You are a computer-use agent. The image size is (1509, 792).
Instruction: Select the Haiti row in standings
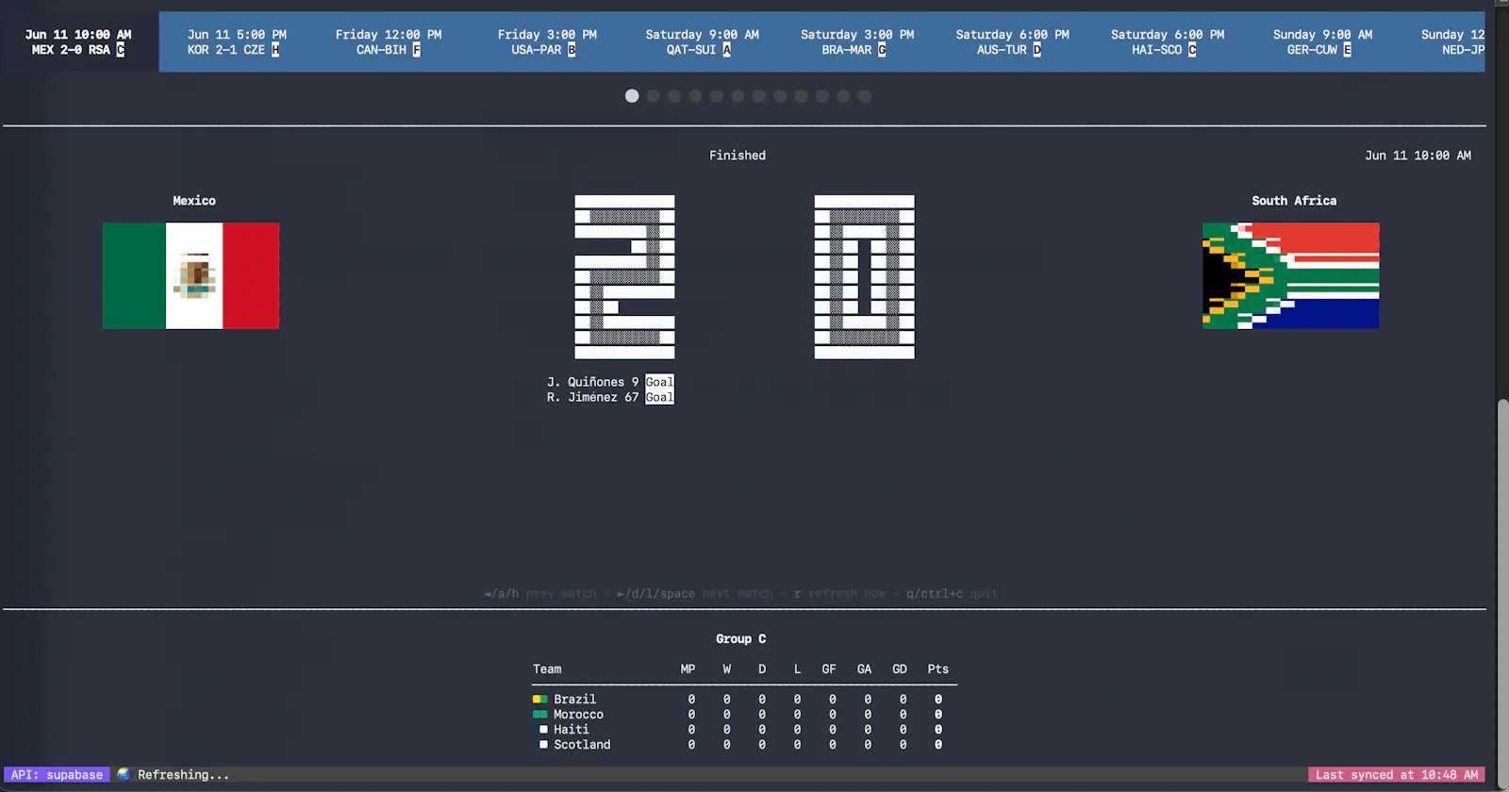click(744, 730)
